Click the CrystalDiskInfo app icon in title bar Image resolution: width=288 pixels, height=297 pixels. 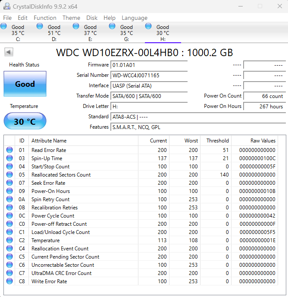pos(7,6)
